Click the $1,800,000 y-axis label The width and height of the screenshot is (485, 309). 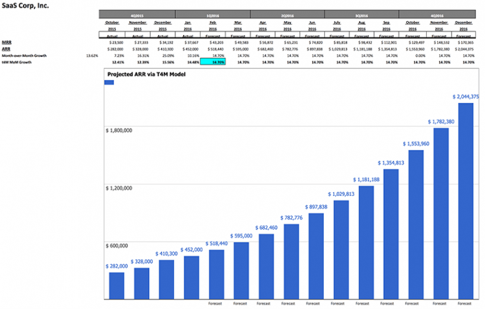(118, 130)
